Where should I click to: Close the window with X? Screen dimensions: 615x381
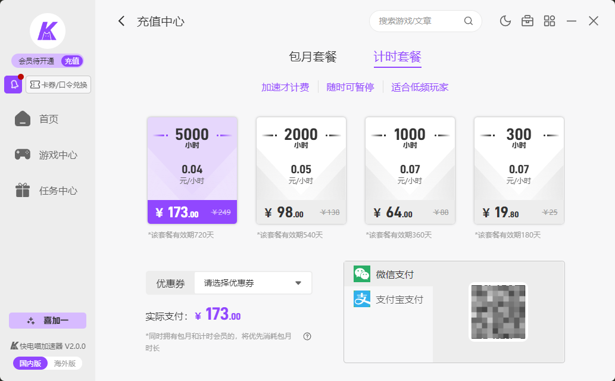pyautogui.click(x=594, y=21)
